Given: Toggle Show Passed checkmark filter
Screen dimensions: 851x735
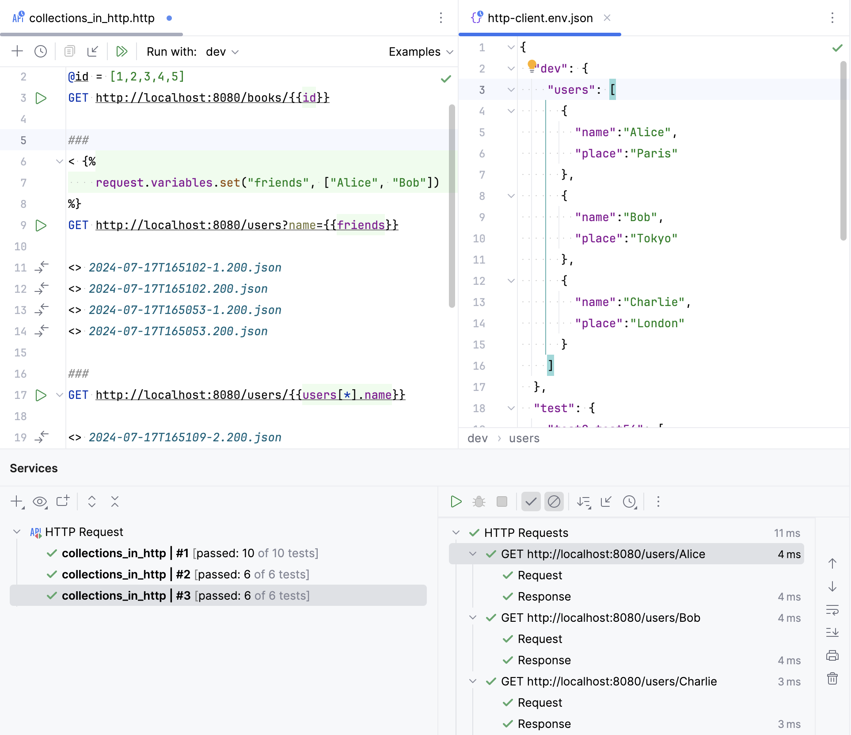Looking at the screenshot, I should tap(531, 502).
